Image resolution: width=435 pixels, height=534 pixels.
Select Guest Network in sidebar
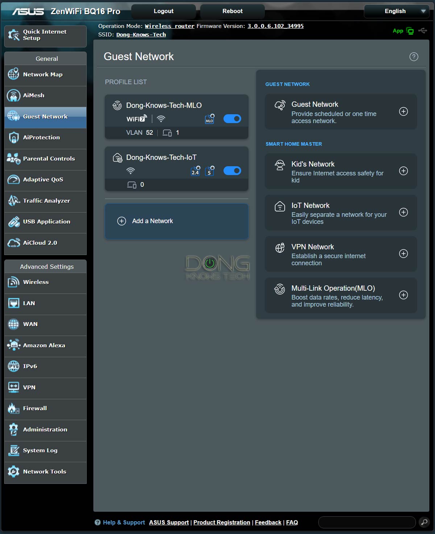pyautogui.click(x=45, y=117)
